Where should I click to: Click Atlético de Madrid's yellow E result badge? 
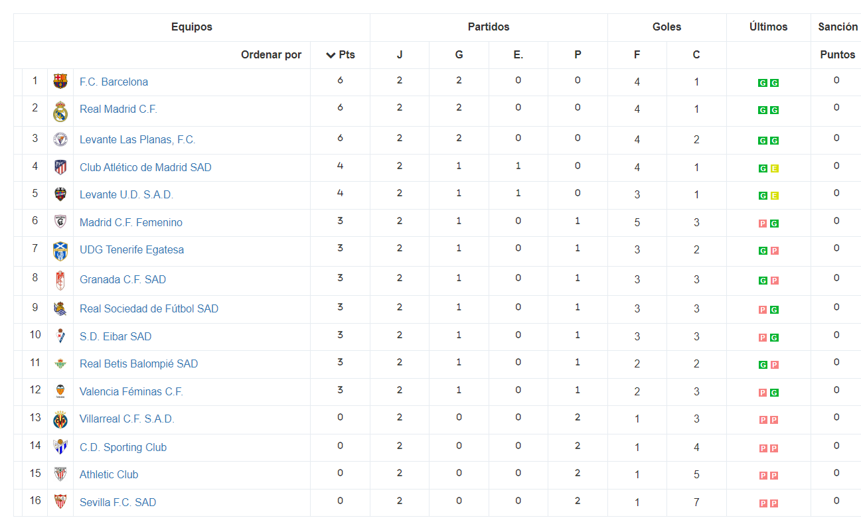coord(775,168)
